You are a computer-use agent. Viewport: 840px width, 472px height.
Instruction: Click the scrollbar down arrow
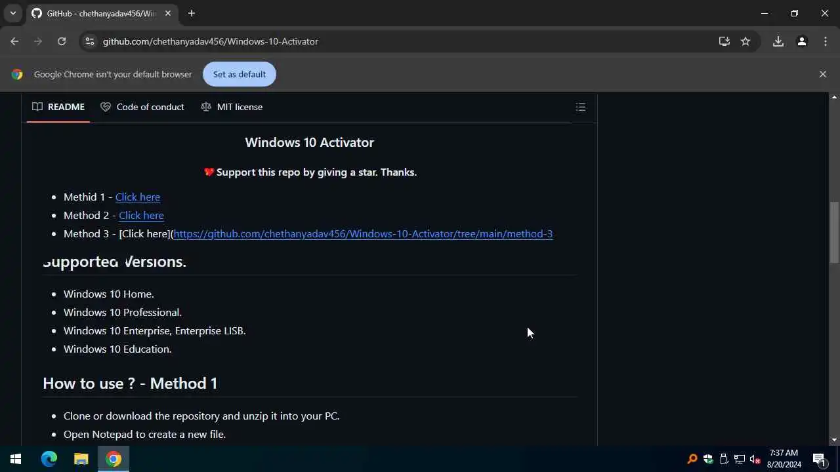click(834, 441)
